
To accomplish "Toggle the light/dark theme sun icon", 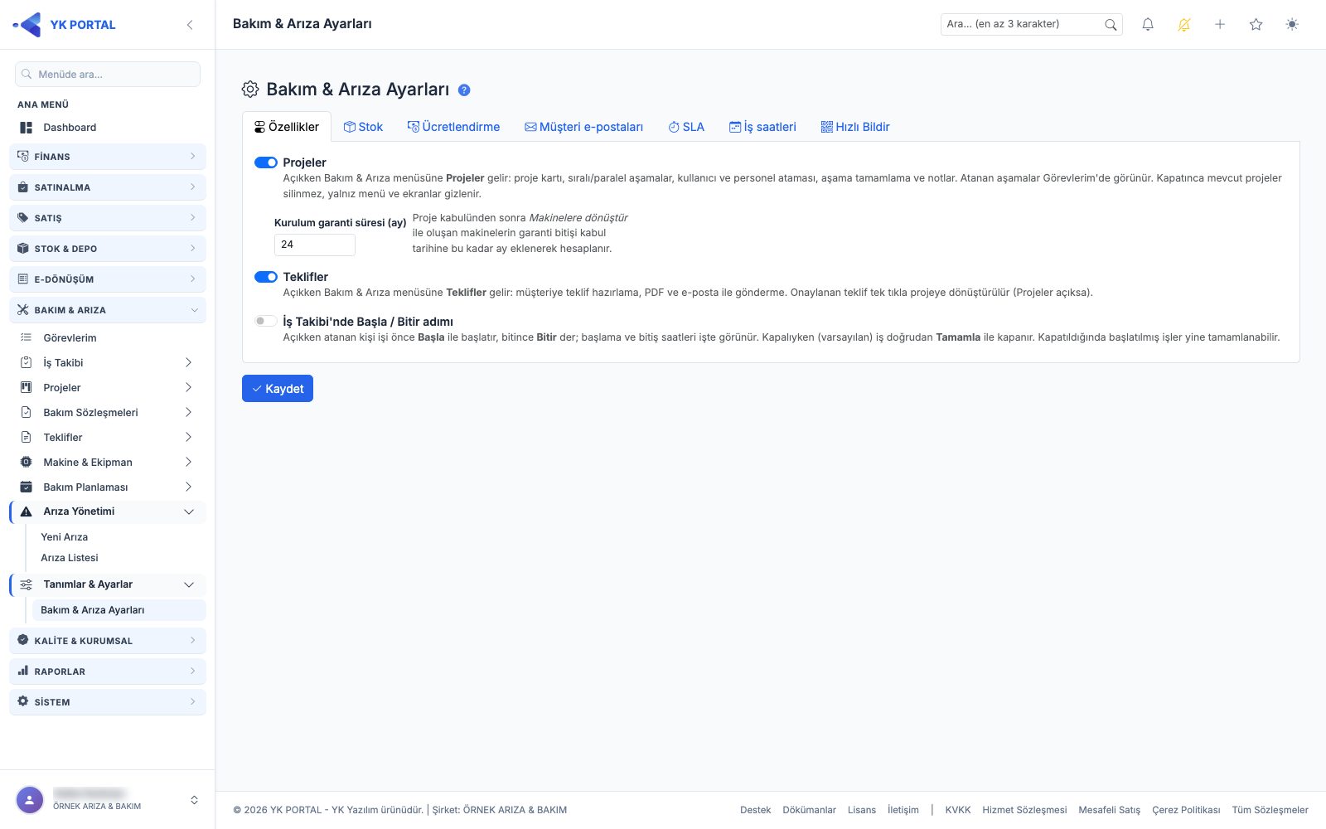I will (1292, 25).
